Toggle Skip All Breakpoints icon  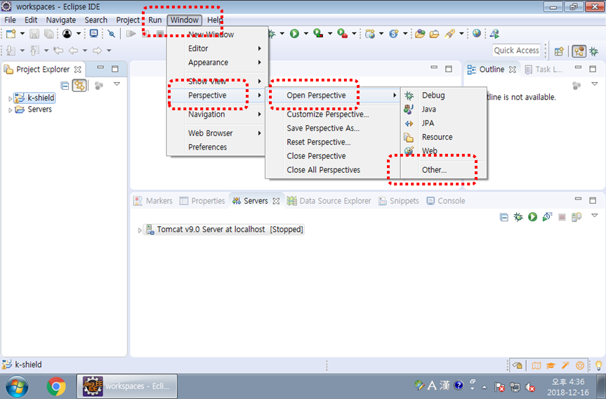(112, 34)
